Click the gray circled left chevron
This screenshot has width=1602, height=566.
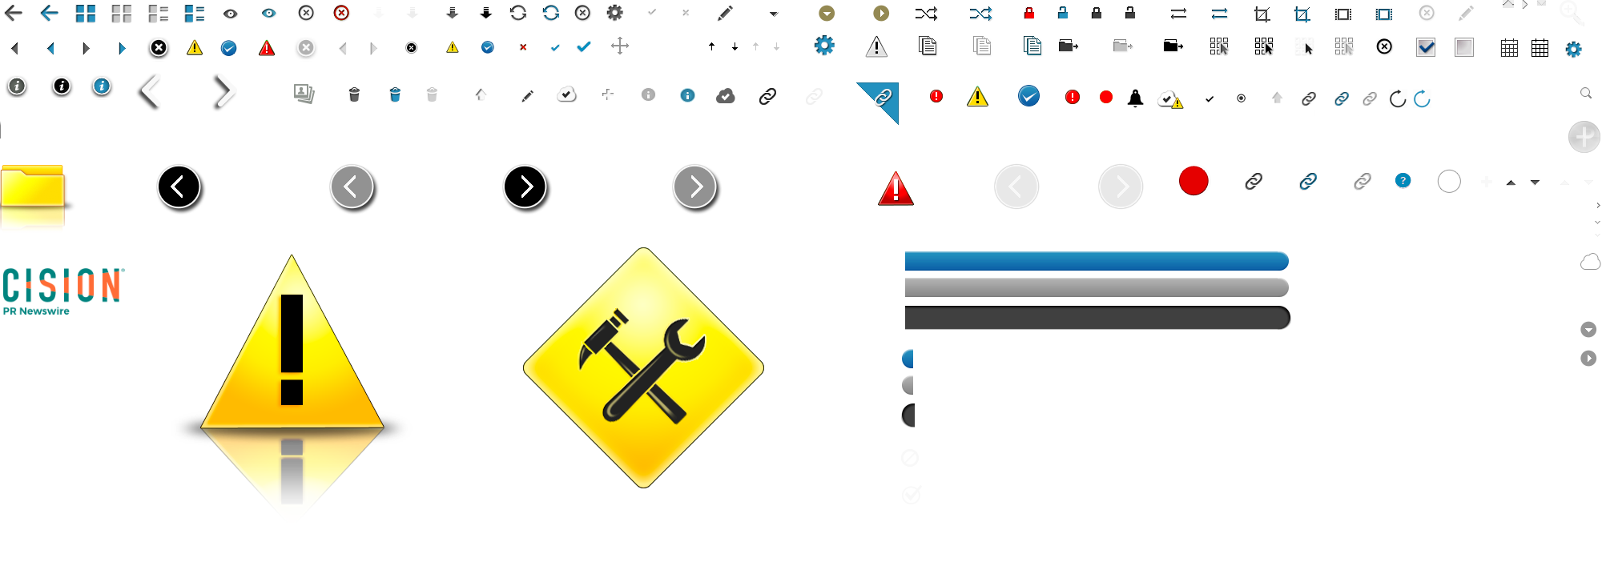tap(352, 187)
